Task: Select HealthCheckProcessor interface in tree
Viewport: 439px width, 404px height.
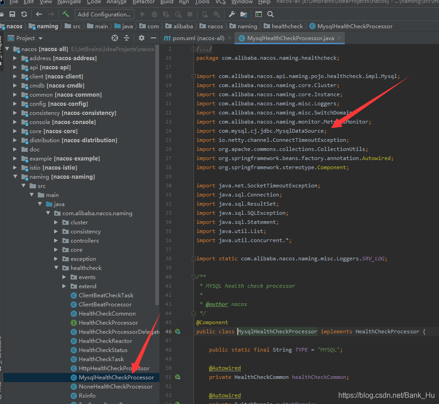Action: pyautogui.click(x=108, y=323)
